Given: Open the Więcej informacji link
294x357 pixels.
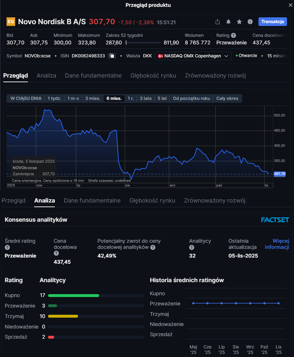Looking at the screenshot, I should (x=277, y=244).
